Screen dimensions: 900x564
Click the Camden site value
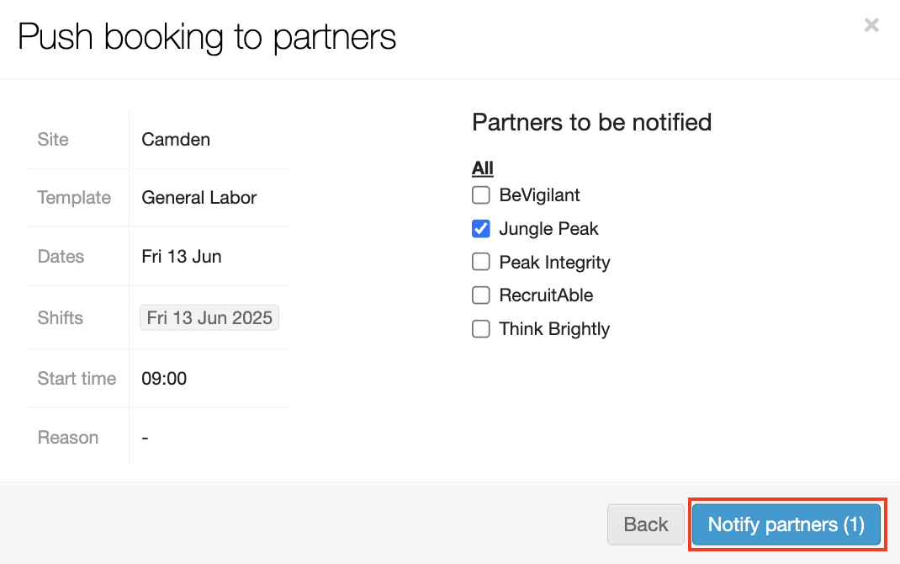pyautogui.click(x=176, y=140)
